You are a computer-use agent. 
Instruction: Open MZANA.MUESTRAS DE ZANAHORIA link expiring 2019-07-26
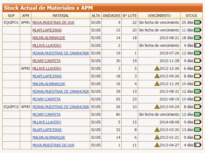[61, 53]
